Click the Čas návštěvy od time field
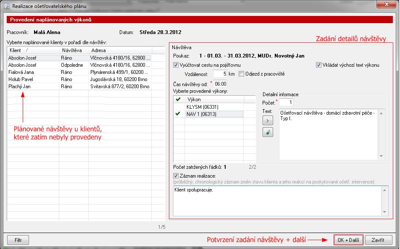The width and height of the screenshot is (400, 249). 221,84
